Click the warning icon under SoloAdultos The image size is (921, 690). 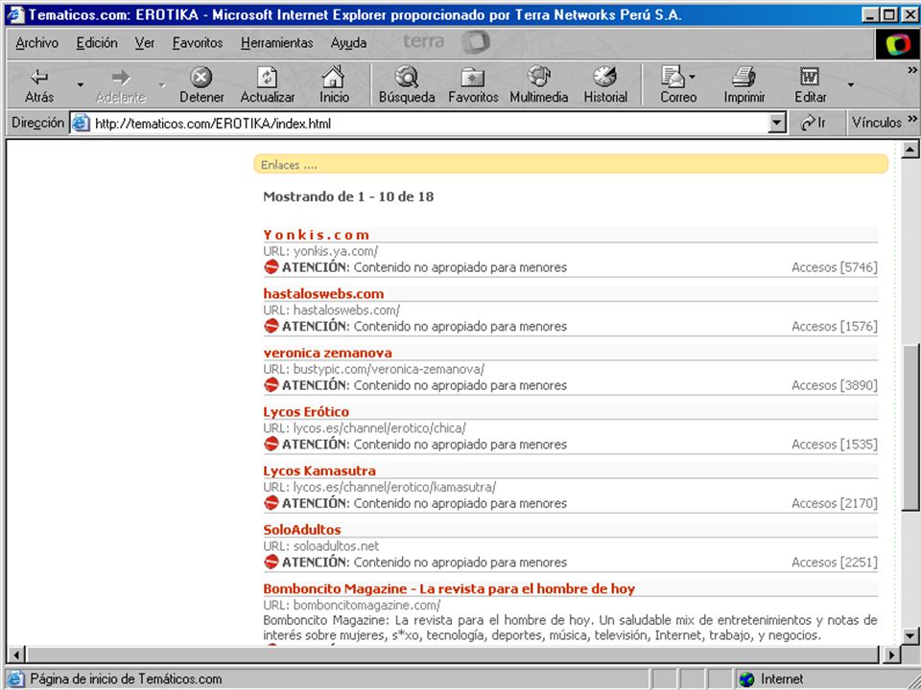[271, 562]
